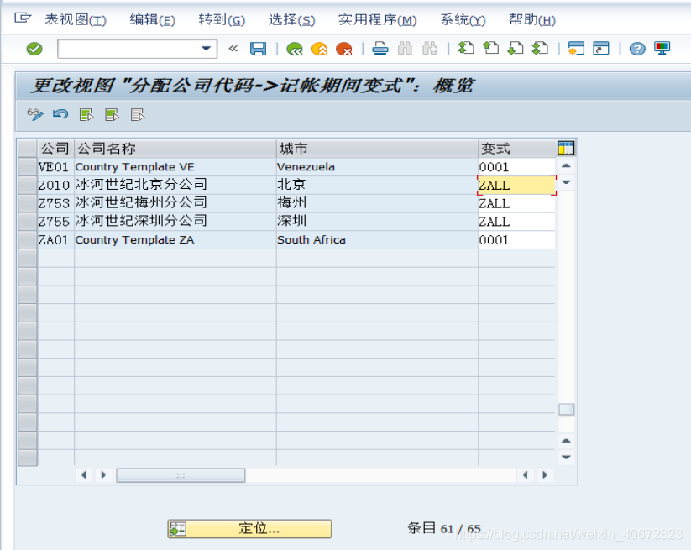The height and width of the screenshot is (550, 691).
Task: Go to Previous Page icon
Action: [x=490, y=48]
